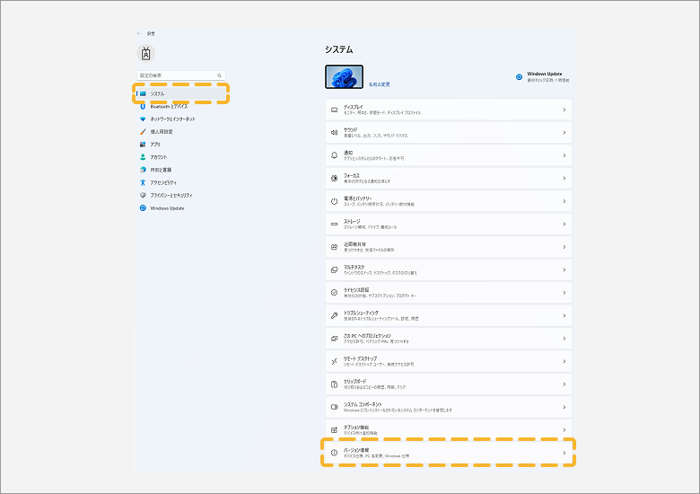The height and width of the screenshot is (494, 700).
Task: Expand the 通知 row chevron
Action: 564,155
